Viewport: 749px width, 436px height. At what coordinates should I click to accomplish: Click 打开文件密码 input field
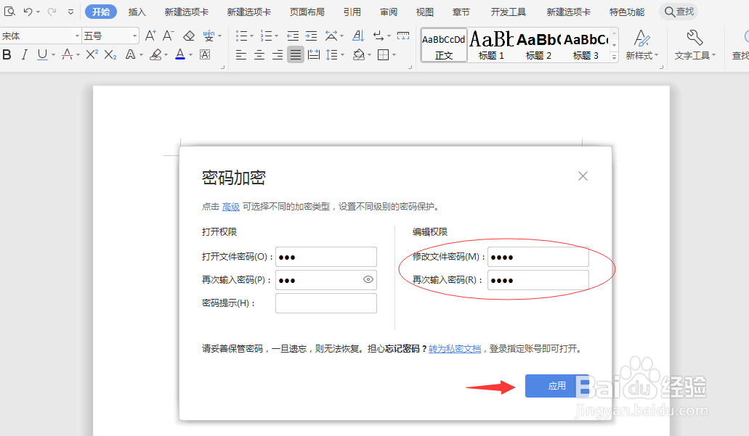click(x=326, y=257)
